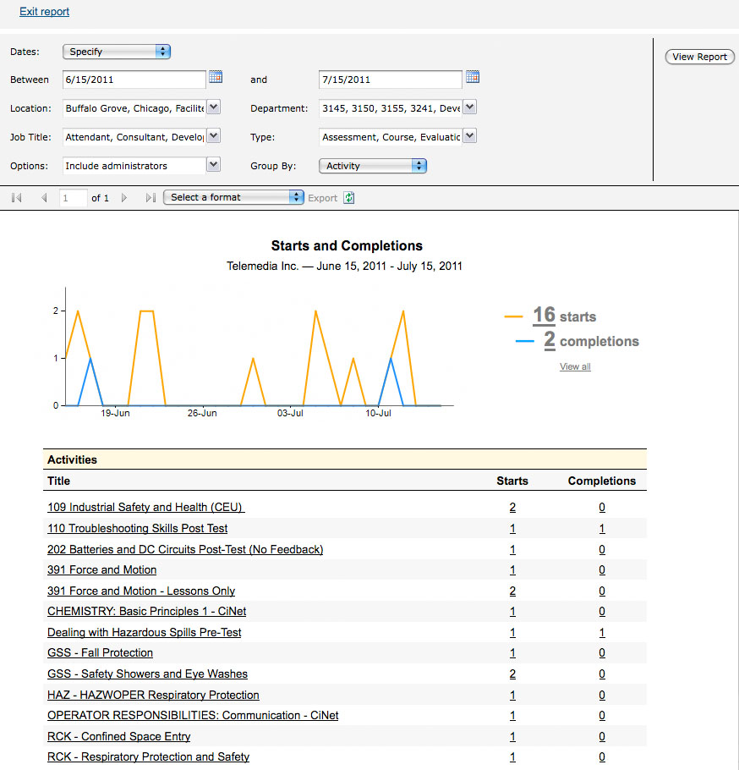Click in the start date field

tap(134, 80)
